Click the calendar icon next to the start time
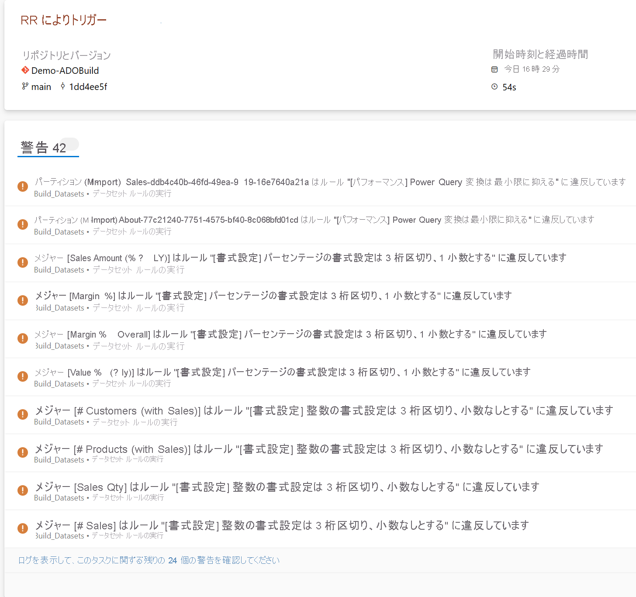636x597 pixels. point(494,69)
